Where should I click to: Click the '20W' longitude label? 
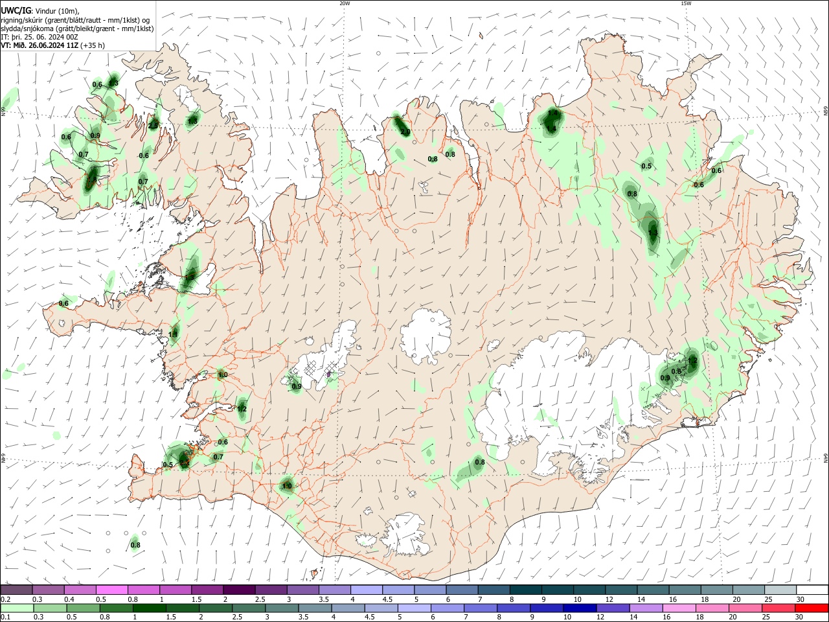[345, 3]
